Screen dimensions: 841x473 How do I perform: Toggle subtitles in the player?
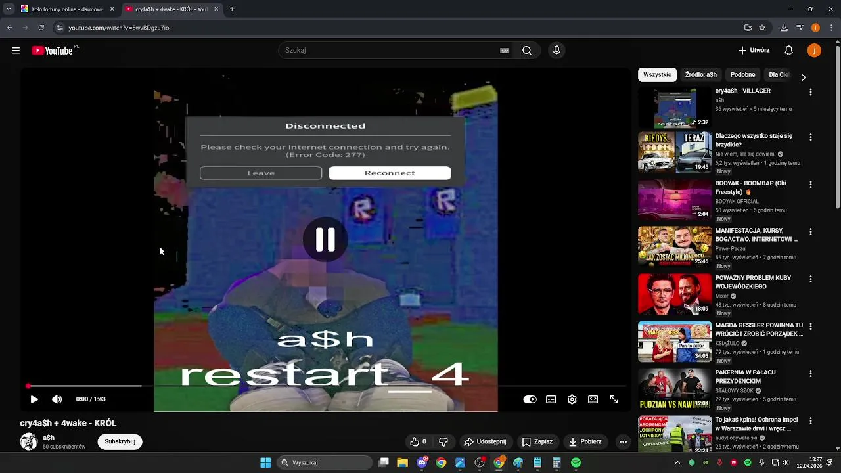(x=551, y=399)
